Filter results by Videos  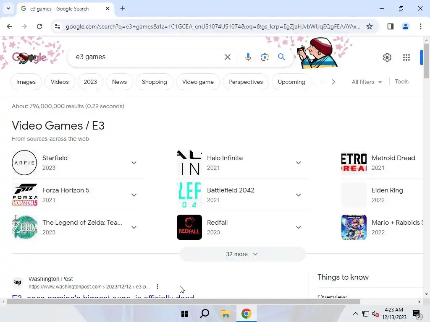click(x=60, y=82)
